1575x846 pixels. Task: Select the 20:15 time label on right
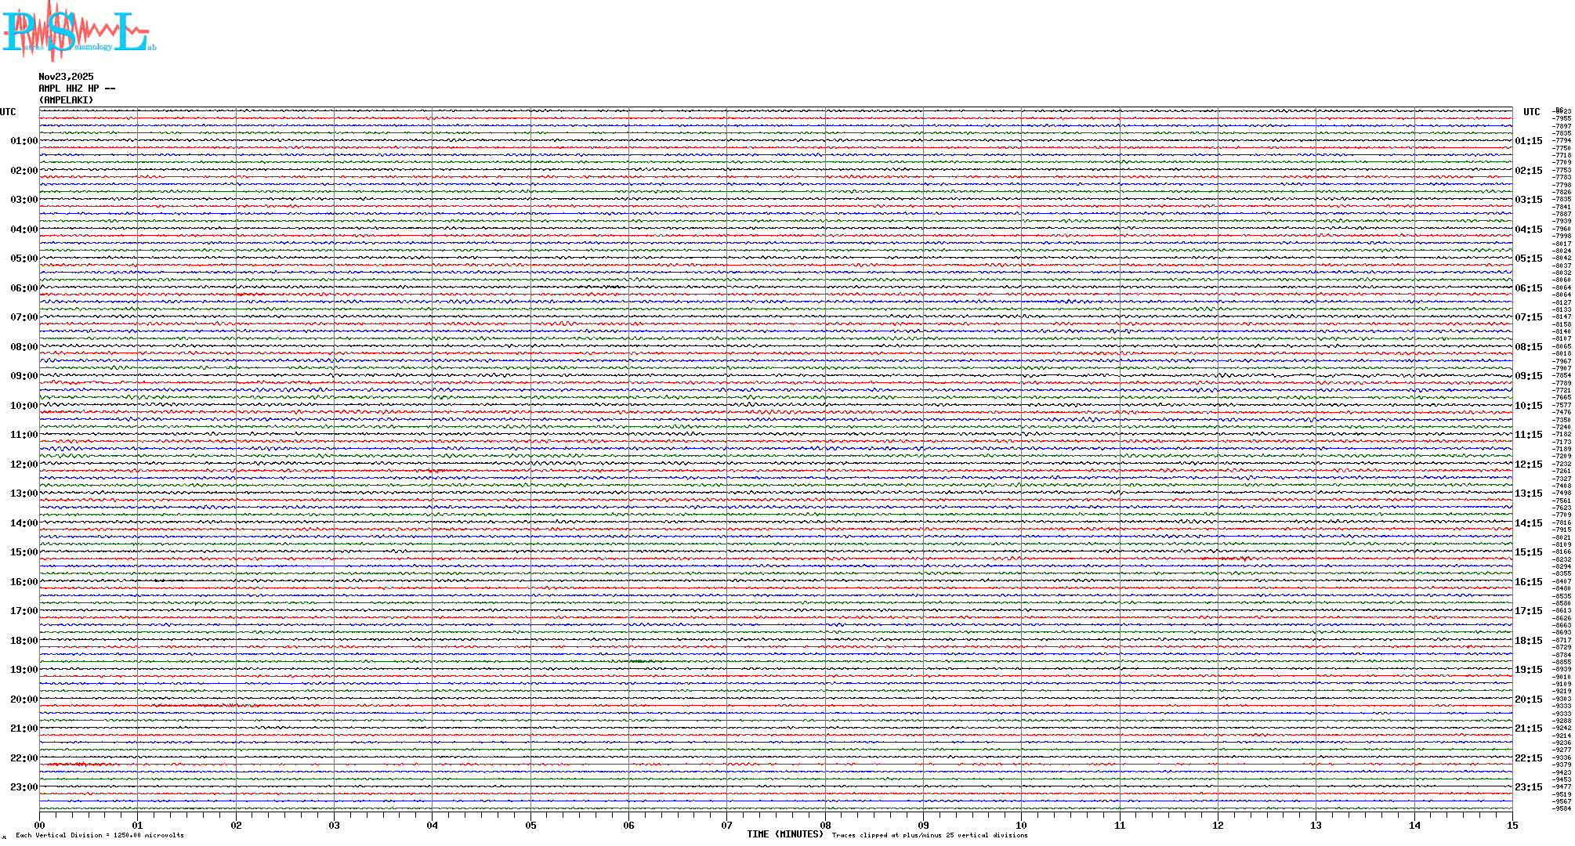point(1528,700)
